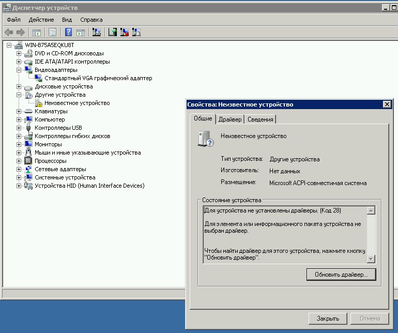Expand DVD и CD-ROM дисководы node
398x333 pixels.
19,53
